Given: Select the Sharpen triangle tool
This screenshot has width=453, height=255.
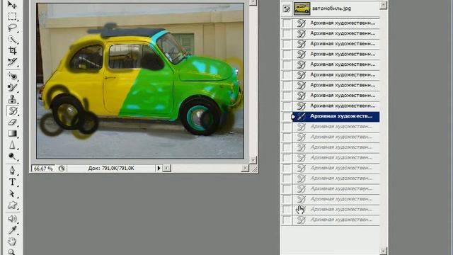Looking at the screenshot, I should 12,144.
